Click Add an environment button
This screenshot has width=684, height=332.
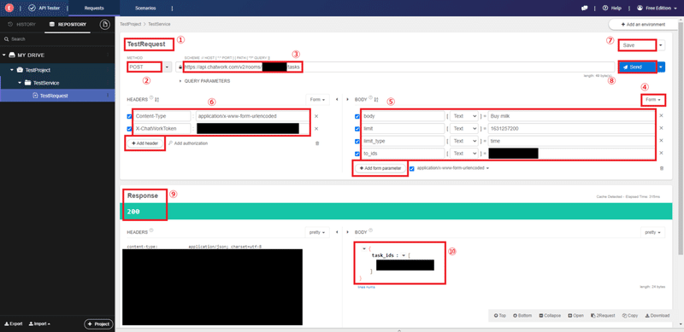point(643,25)
